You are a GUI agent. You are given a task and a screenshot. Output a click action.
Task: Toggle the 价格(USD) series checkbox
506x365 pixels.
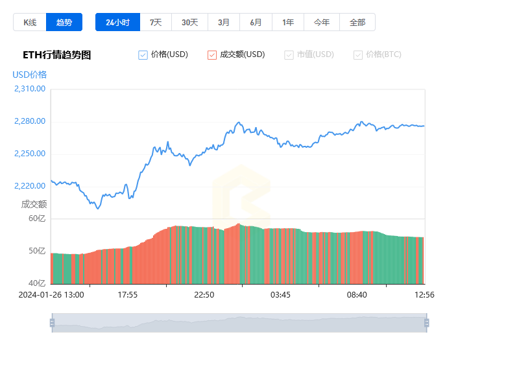pos(143,55)
